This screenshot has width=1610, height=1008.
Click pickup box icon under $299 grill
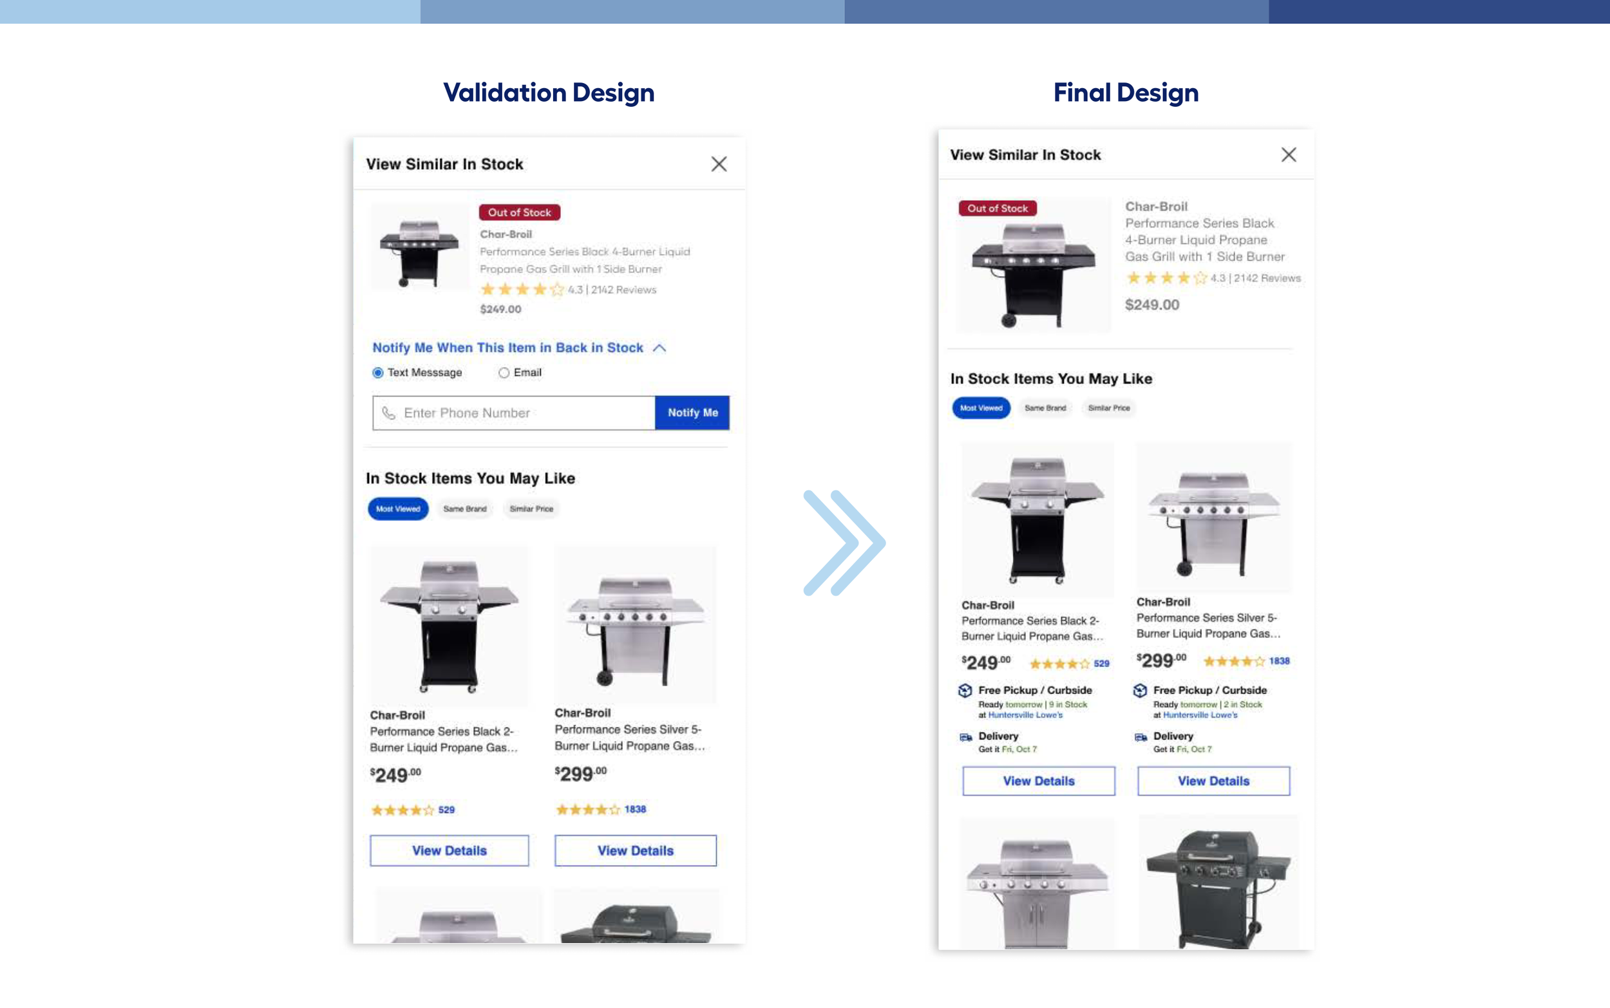coord(1140,691)
